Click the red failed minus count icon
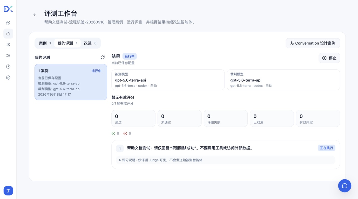Image resolution: width=358 pixels, height=199 pixels. tap(125, 133)
